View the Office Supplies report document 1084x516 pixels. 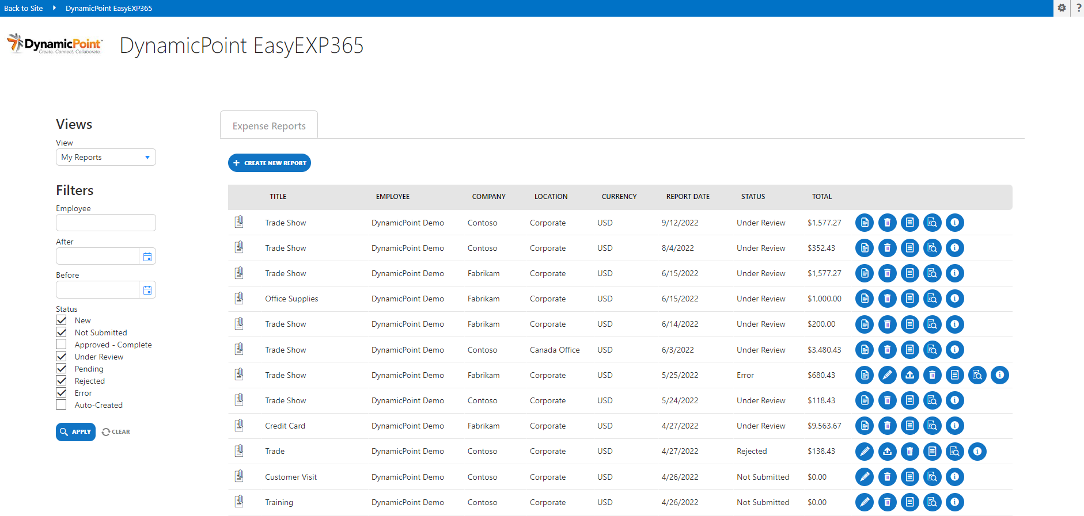tap(865, 299)
